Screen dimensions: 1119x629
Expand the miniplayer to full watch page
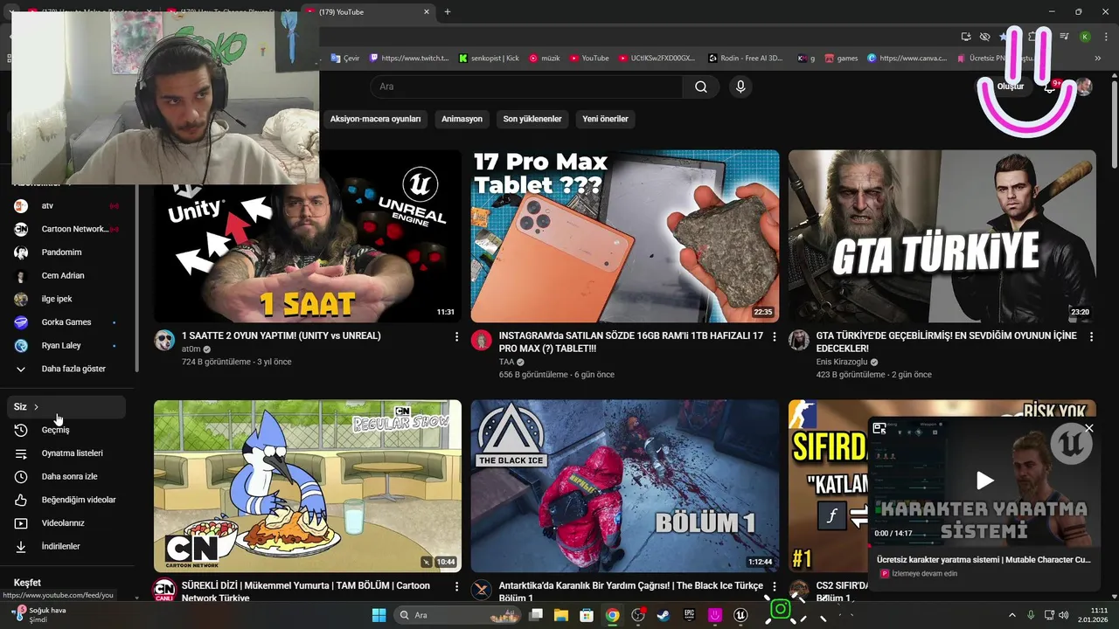879,428
